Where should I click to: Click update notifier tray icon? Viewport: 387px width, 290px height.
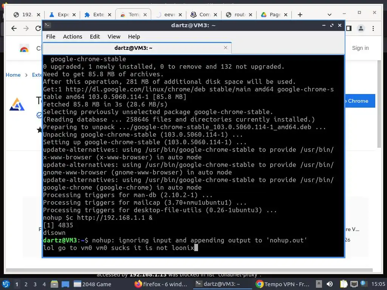coord(363,284)
